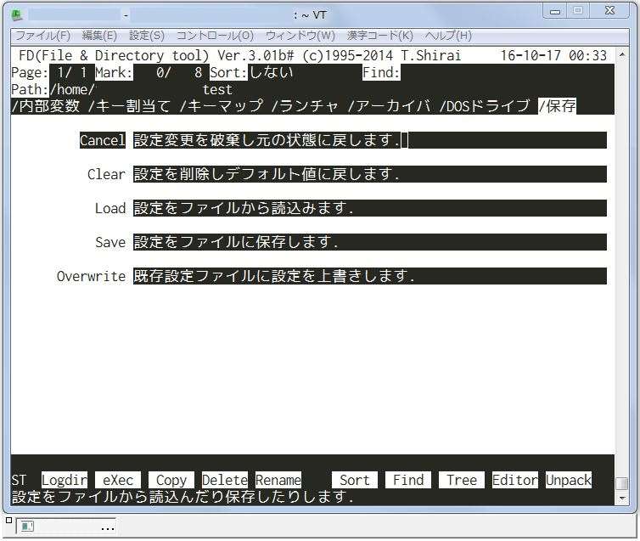Click the Logdir function key label
Screen dimensions: 640x541
point(64,480)
